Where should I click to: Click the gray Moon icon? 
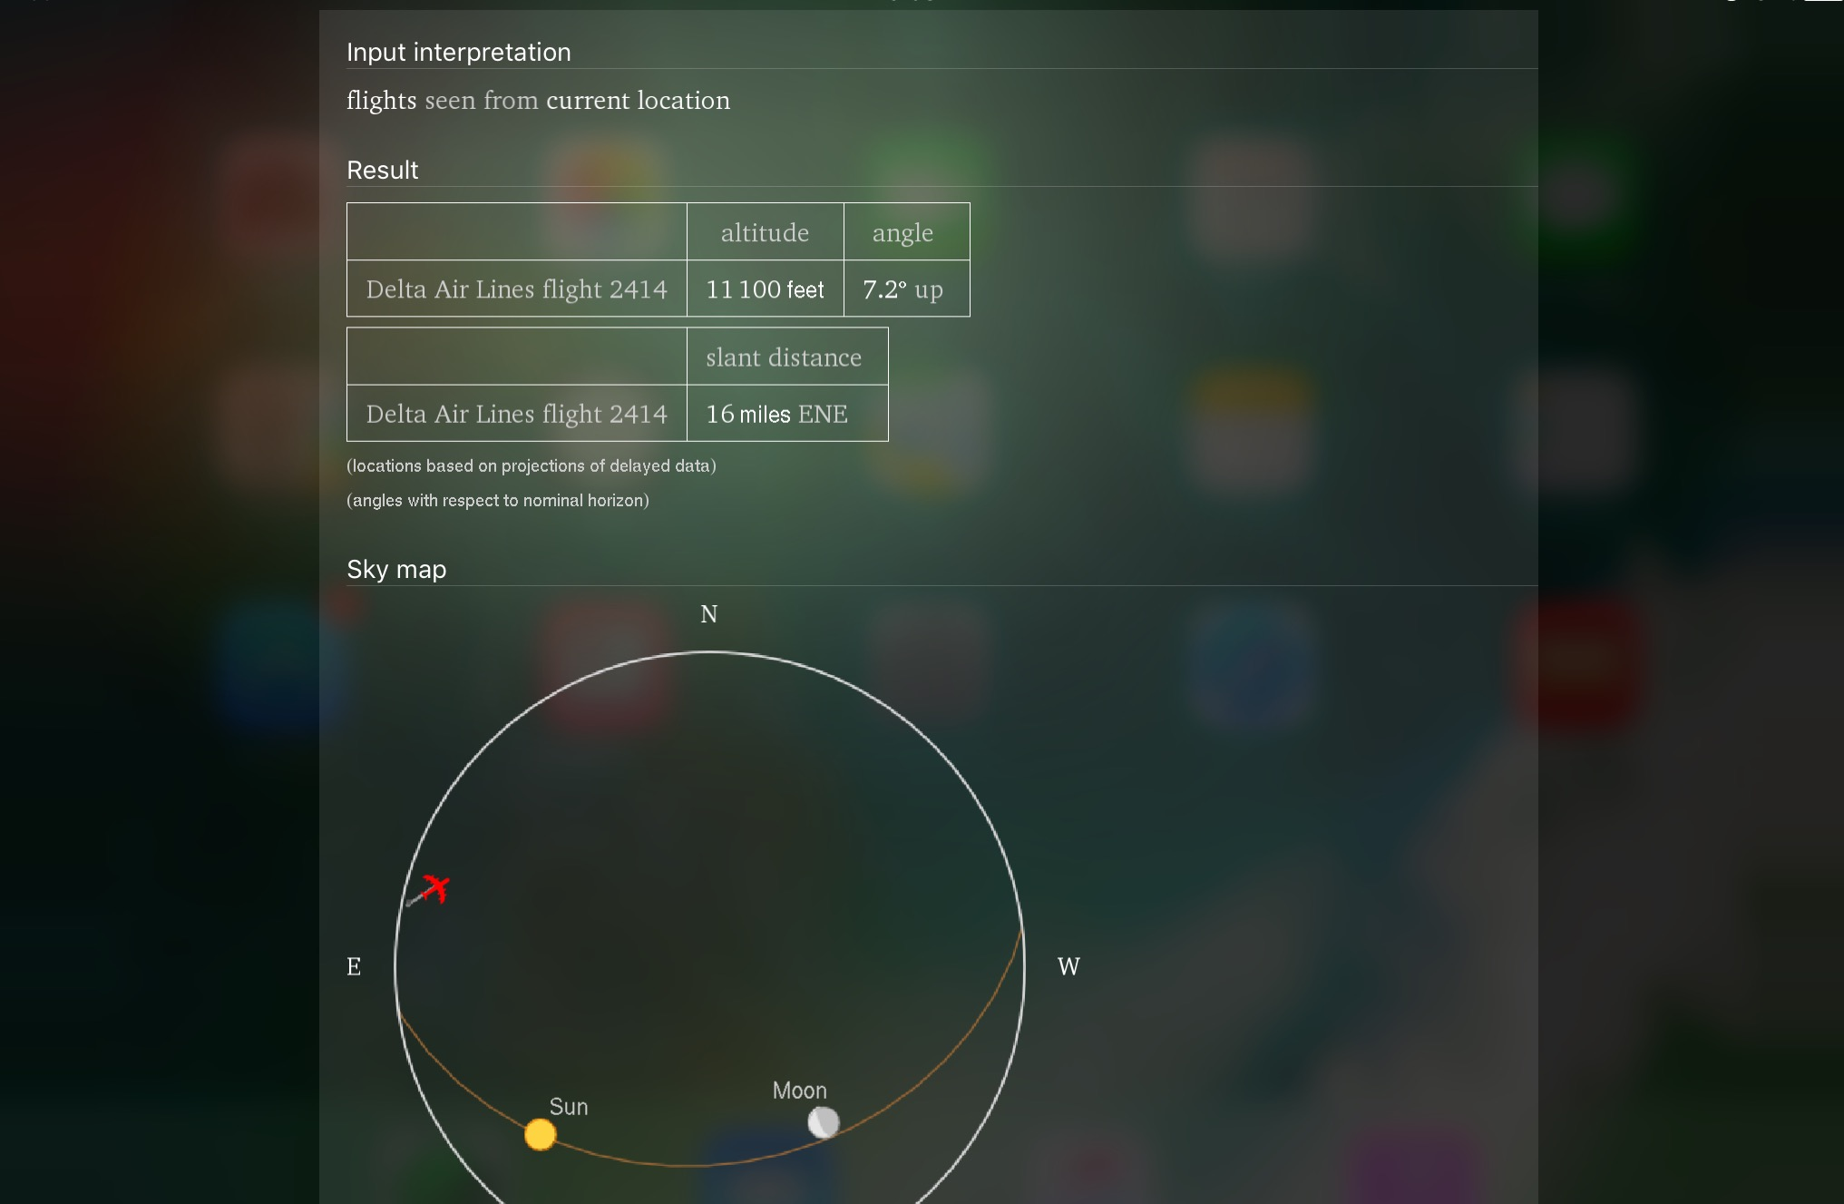click(x=823, y=1122)
